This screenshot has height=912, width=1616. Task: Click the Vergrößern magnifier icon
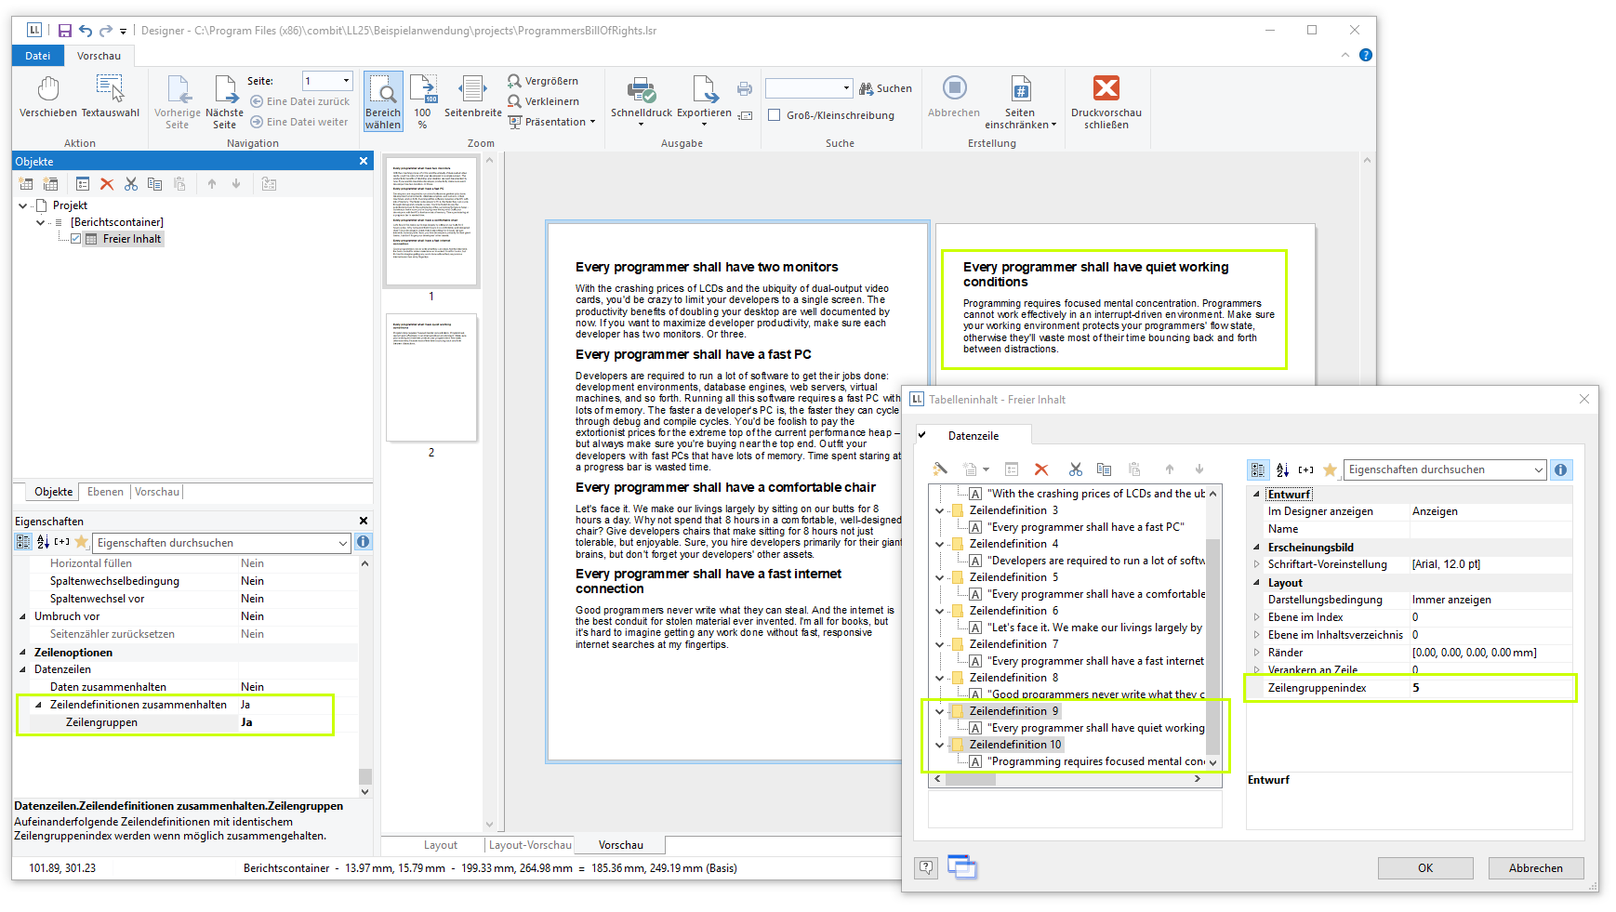click(x=514, y=81)
